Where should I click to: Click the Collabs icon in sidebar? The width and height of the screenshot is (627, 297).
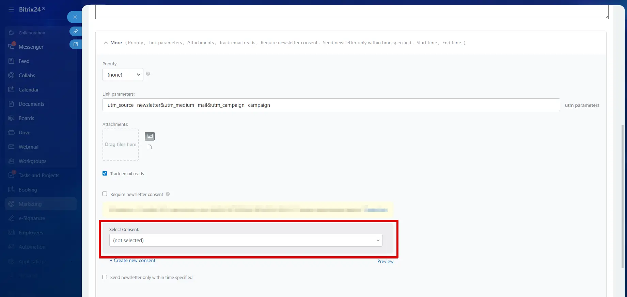[11, 75]
